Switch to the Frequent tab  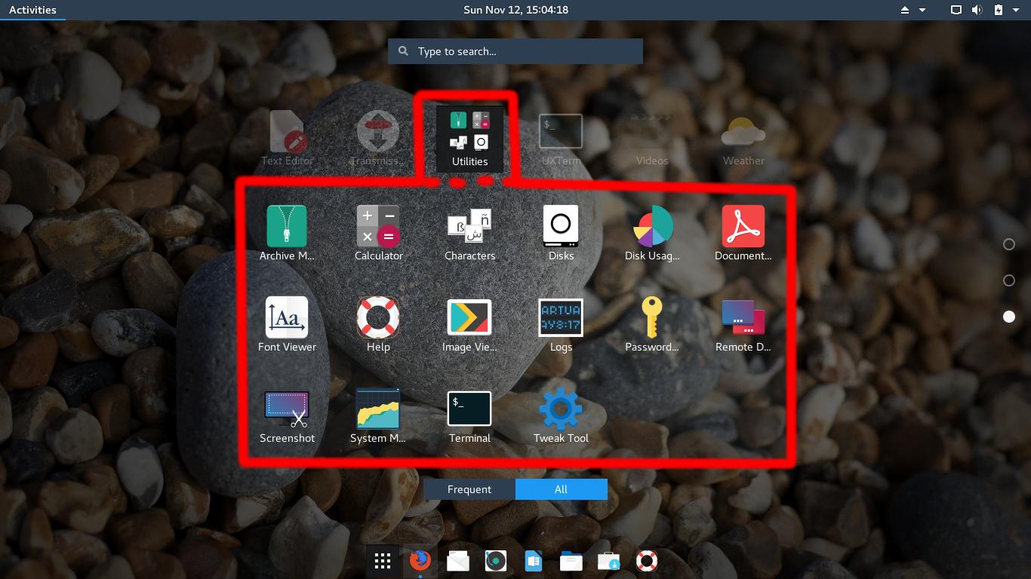click(469, 489)
